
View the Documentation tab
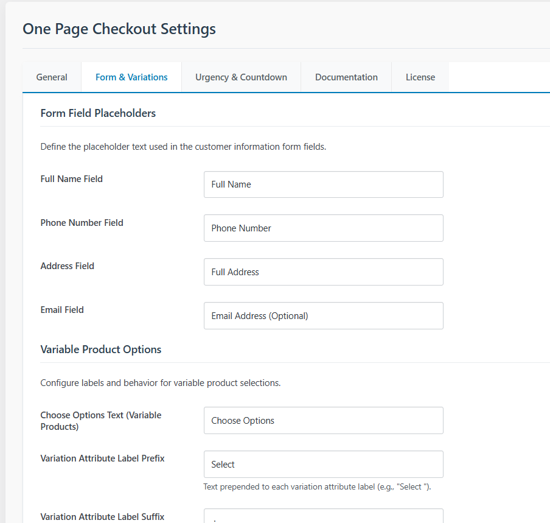point(346,77)
